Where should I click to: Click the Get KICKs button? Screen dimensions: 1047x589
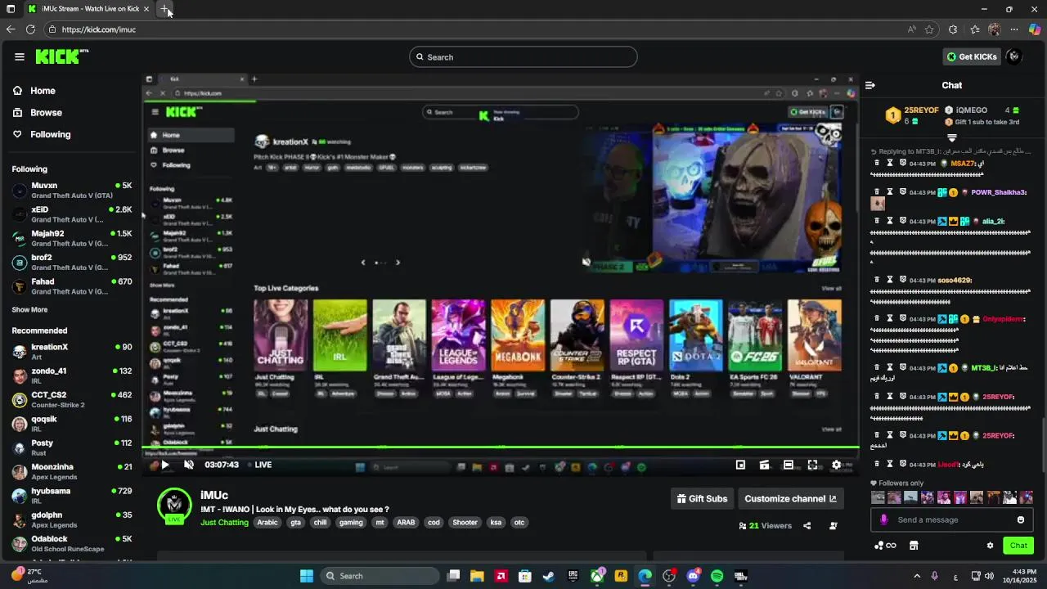[x=972, y=56]
